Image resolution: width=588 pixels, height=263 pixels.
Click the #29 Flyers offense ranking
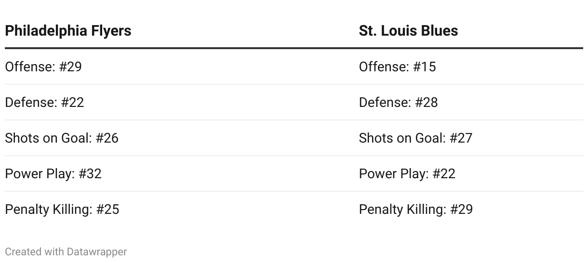[x=70, y=66]
